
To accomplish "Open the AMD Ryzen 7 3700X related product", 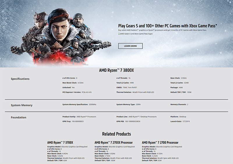I will click(x=60, y=143).
